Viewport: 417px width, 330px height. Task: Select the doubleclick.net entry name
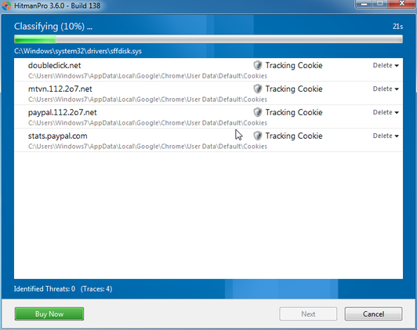point(55,65)
